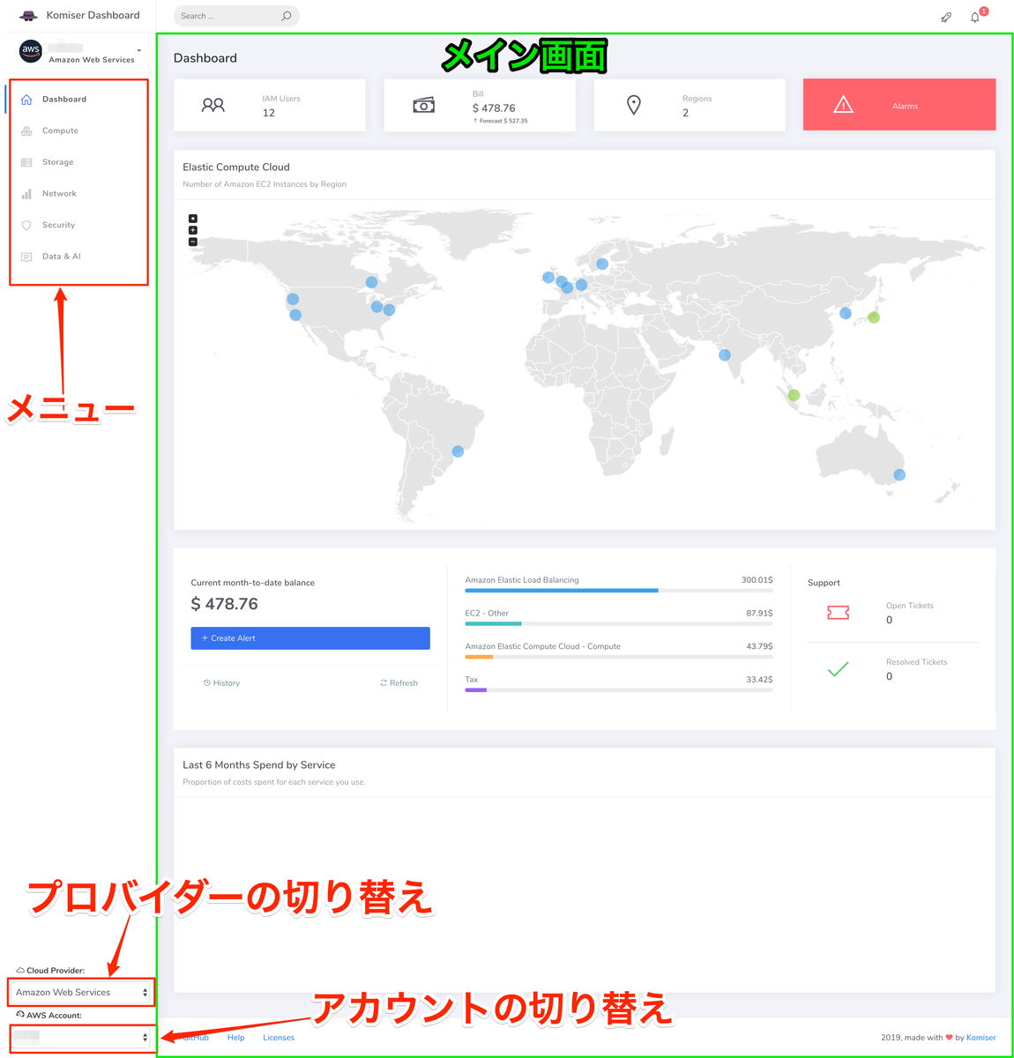Screen dimensions: 1014x1058
Task: Click the green marker near Singapore
Action: (794, 395)
